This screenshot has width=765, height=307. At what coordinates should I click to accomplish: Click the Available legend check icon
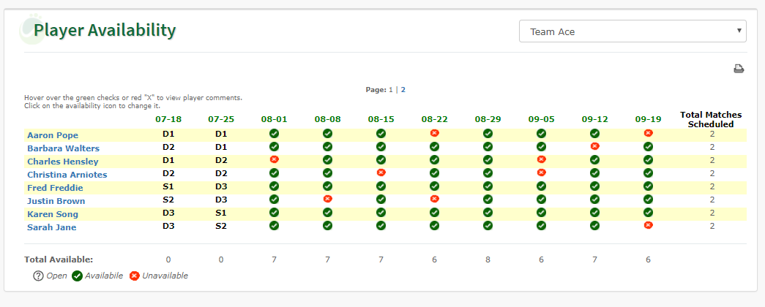pos(77,276)
